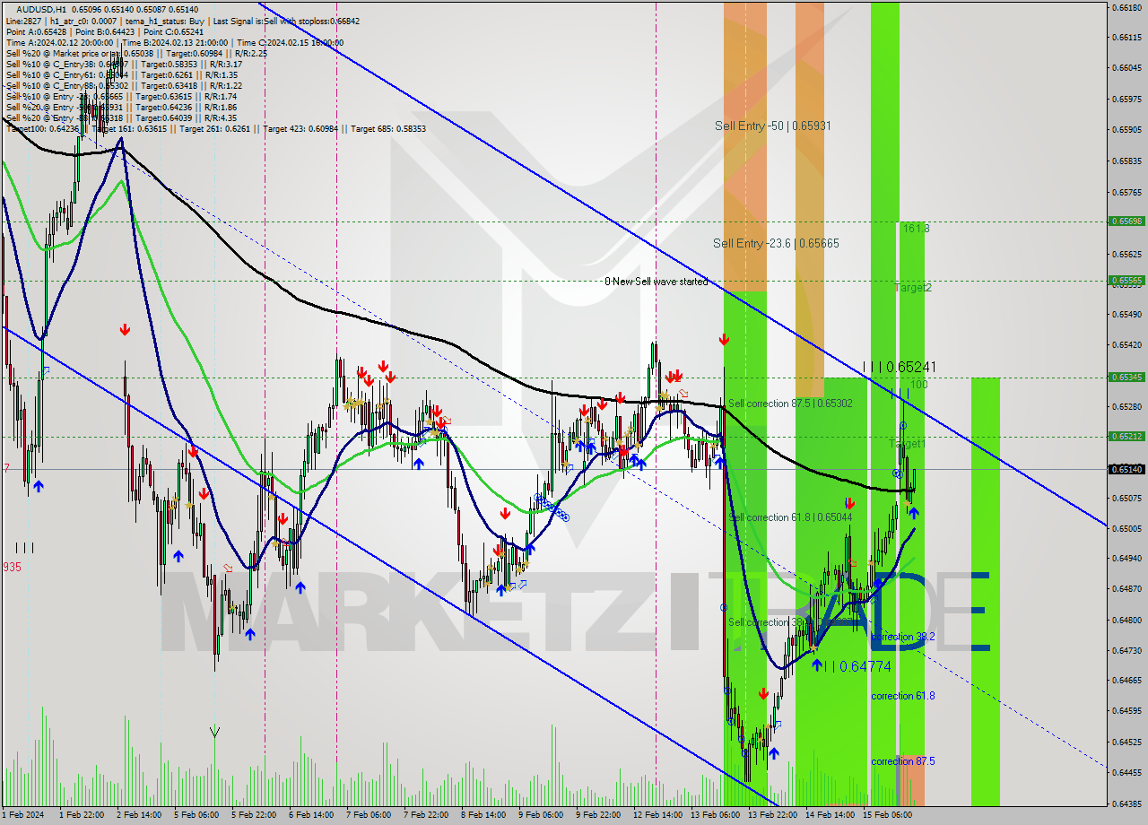Click the 0.66180 price scale value
Screen dimensions: 1148x825
pos(1126,7)
